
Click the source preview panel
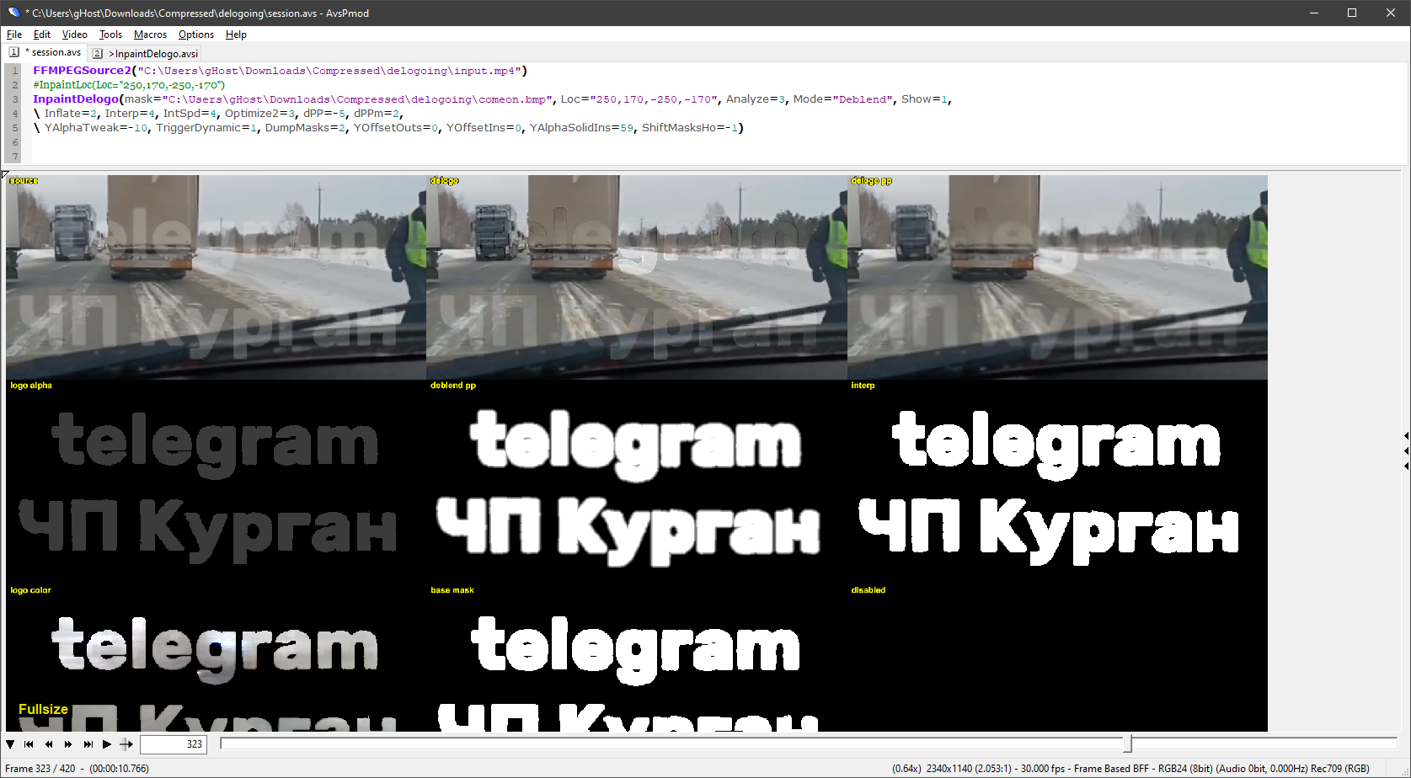point(216,277)
